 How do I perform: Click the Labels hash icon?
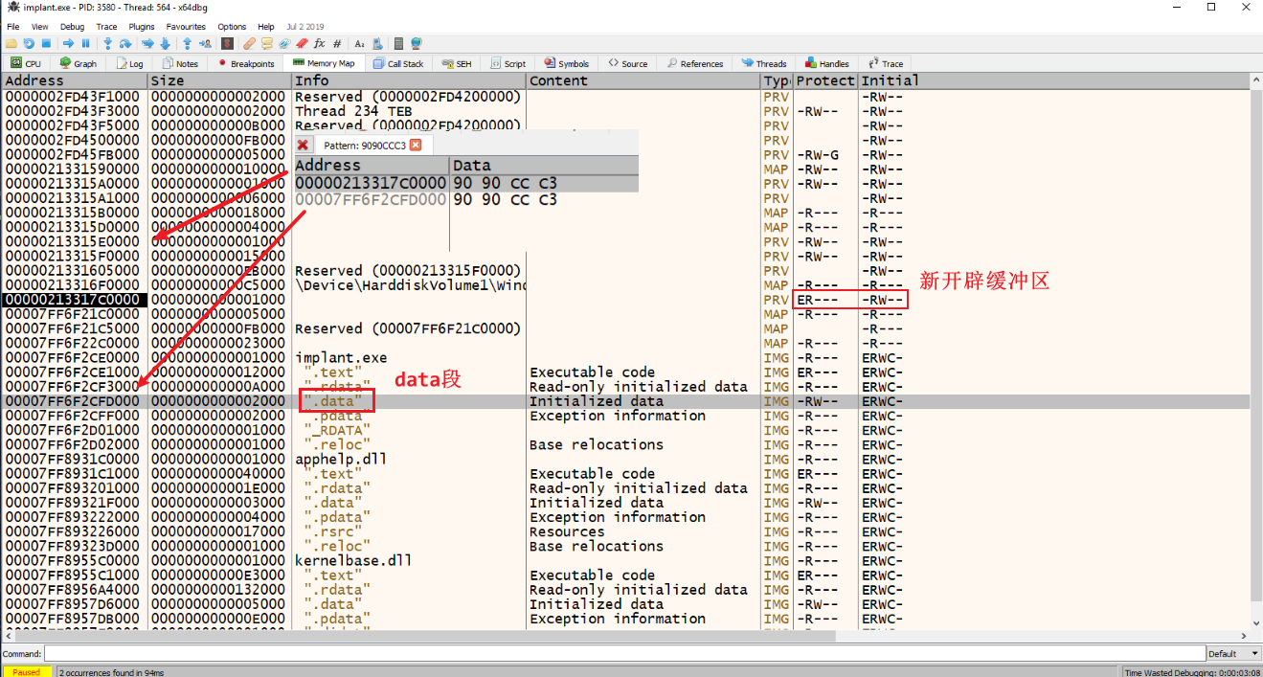click(x=337, y=44)
